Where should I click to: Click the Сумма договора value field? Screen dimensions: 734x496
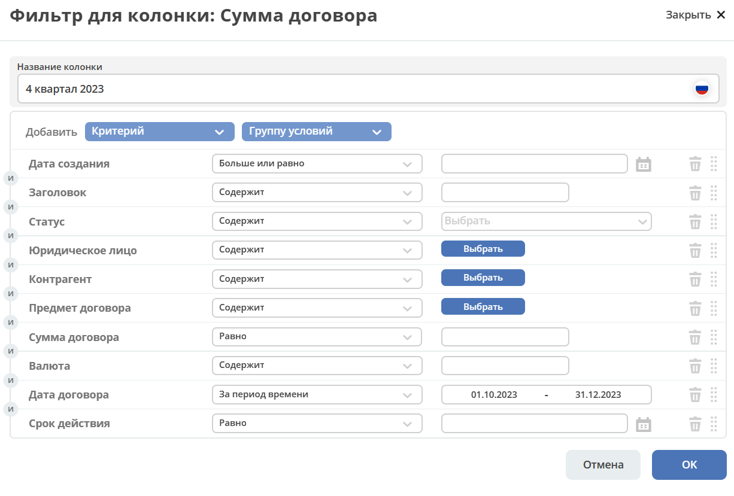tap(505, 336)
